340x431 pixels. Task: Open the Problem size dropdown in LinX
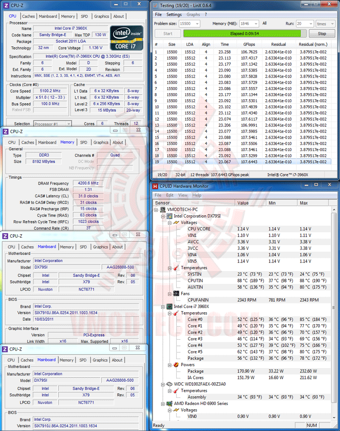pos(197,24)
